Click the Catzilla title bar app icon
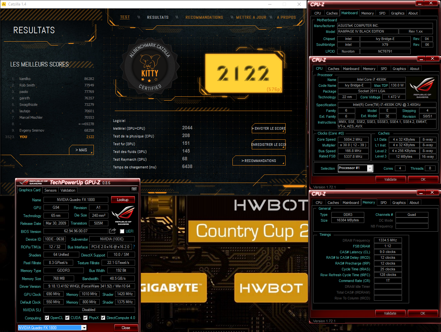Image resolution: width=441 pixels, height=332 pixels. (x=3, y=4)
